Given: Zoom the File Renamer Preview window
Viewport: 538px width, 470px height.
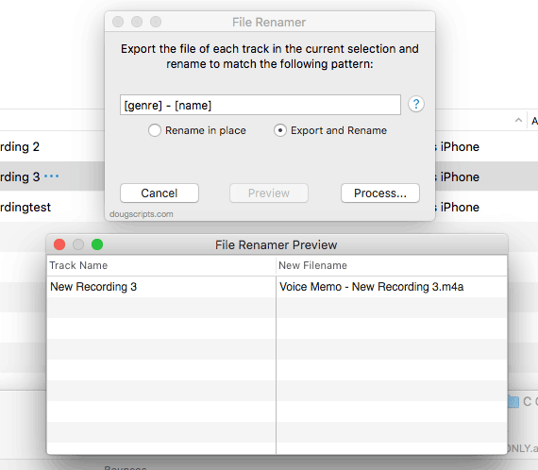Looking at the screenshot, I should [x=97, y=244].
